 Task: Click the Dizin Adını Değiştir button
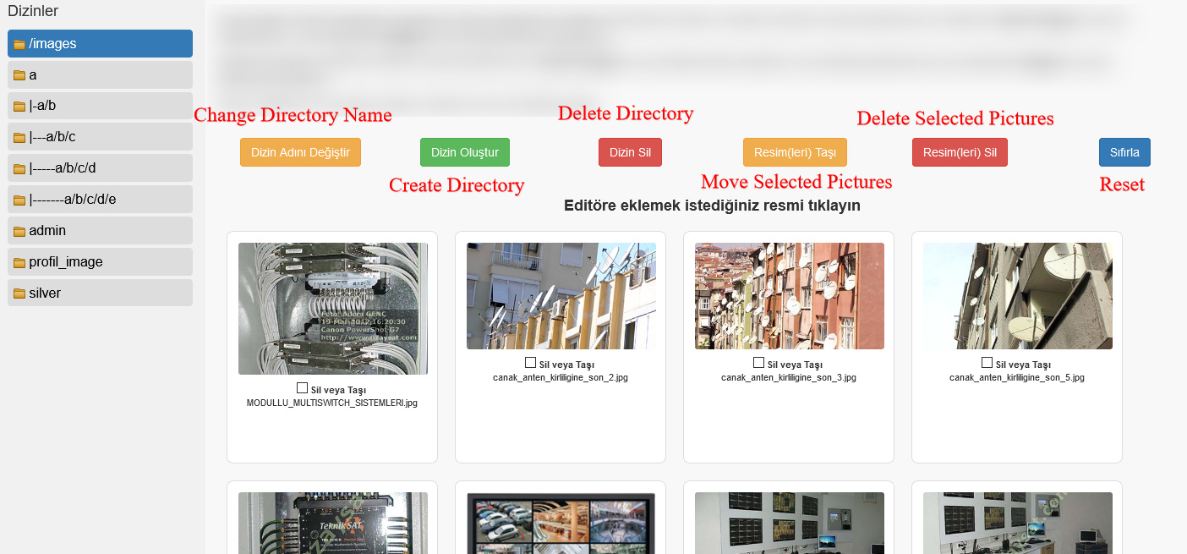point(300,152)
